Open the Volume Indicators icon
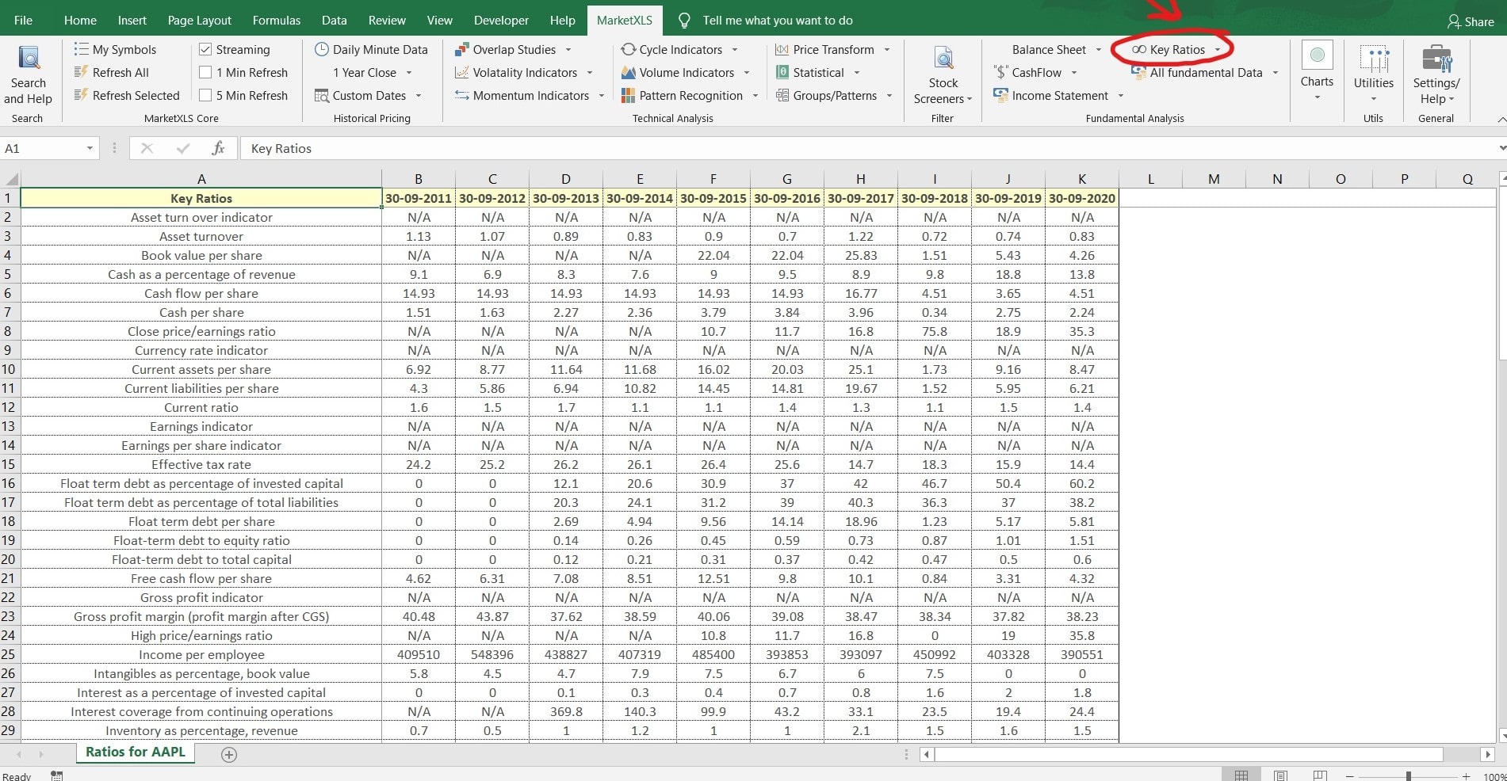Screen dimensions: 1507x781 point(628,72)
